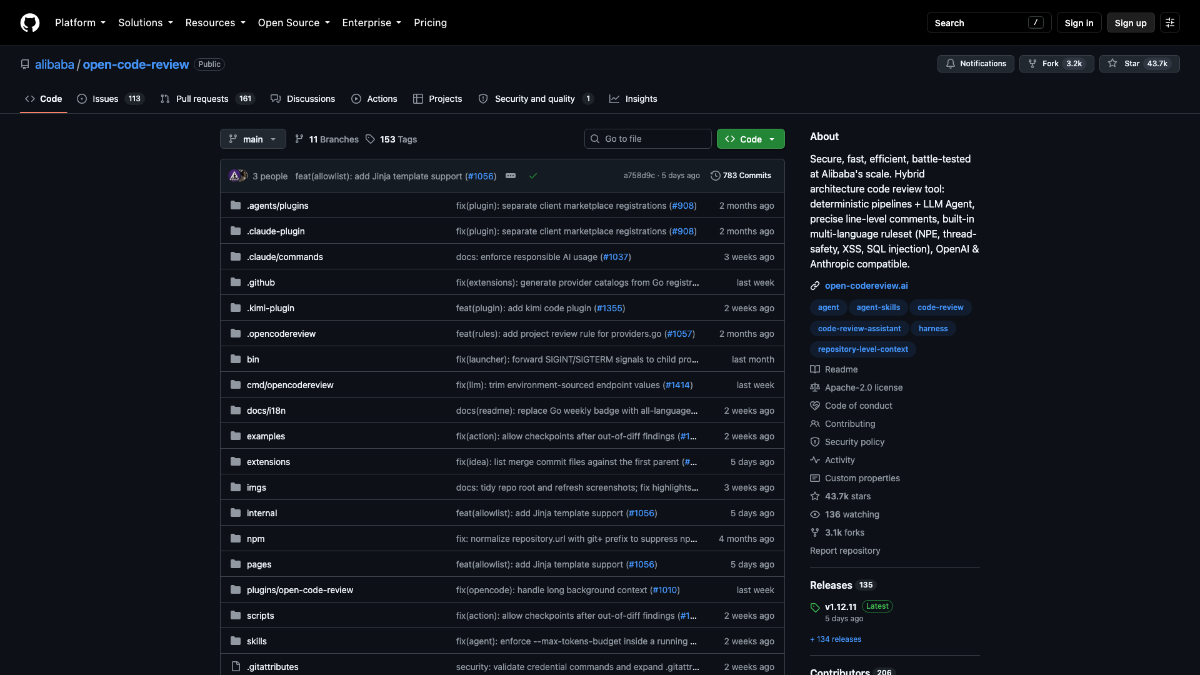Screen dimensions: 1200x675
Task: Open the cmd/opencodereview folder
Action: coord(290,385)
